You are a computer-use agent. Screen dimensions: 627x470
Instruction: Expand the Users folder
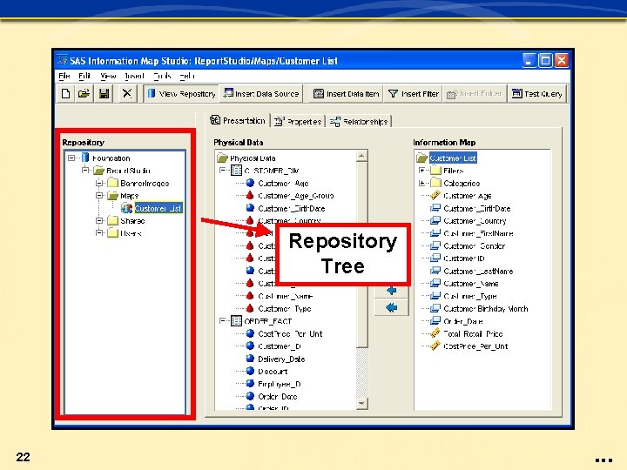click(99, 233)
